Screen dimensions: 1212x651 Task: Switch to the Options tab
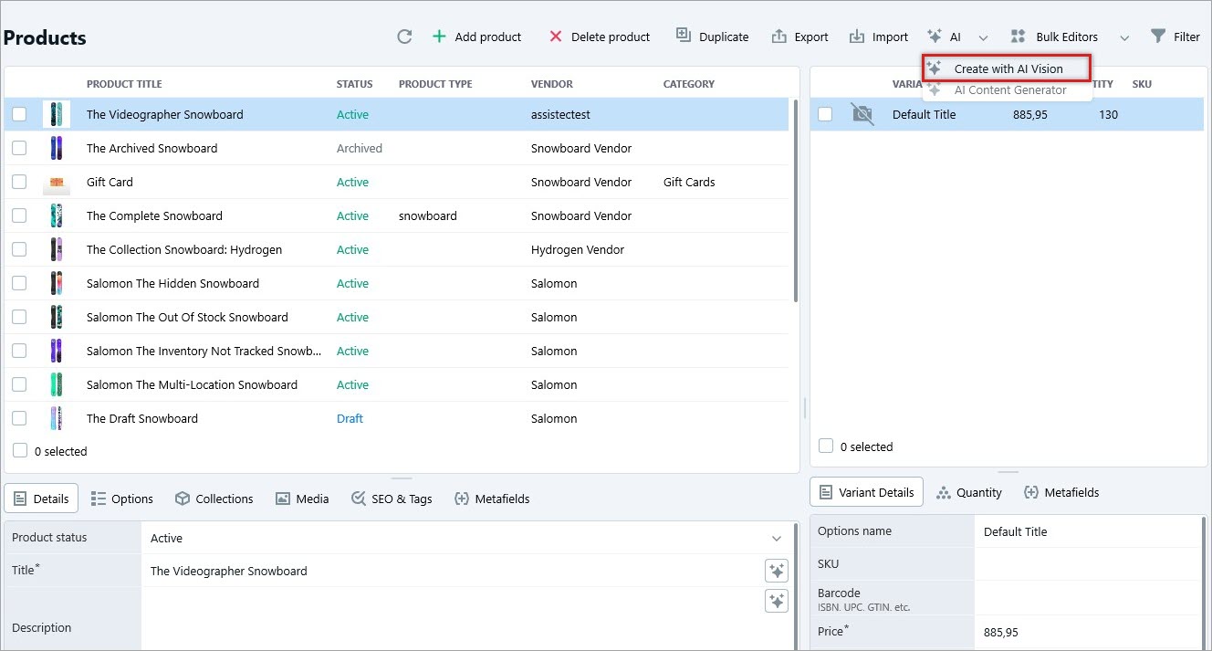pyautogui.click(x=122, y=499)
